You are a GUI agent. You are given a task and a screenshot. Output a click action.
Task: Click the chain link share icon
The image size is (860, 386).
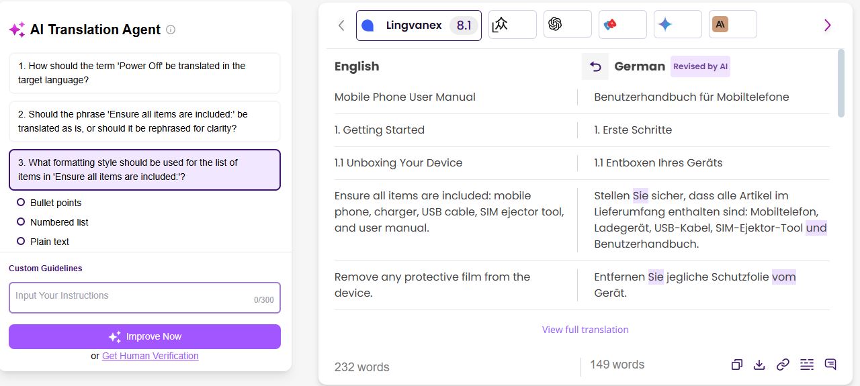coord(783,365)
